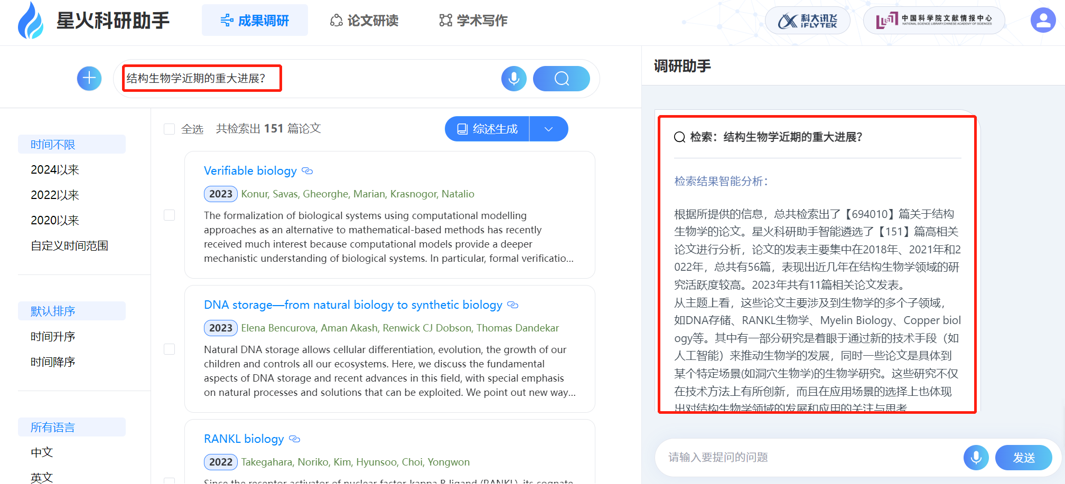
Task: Click the link icon beside RANKL biology
Action: click(295, 439)
